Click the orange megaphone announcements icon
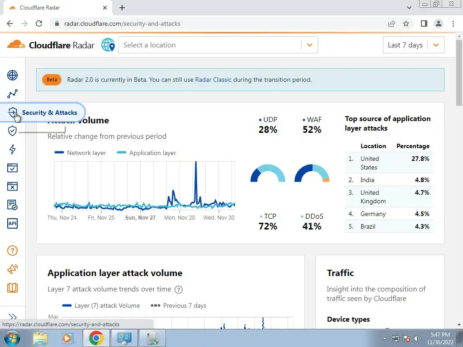Image resolution: width=463 pixels, height=347 pixels. click(12, 269)
